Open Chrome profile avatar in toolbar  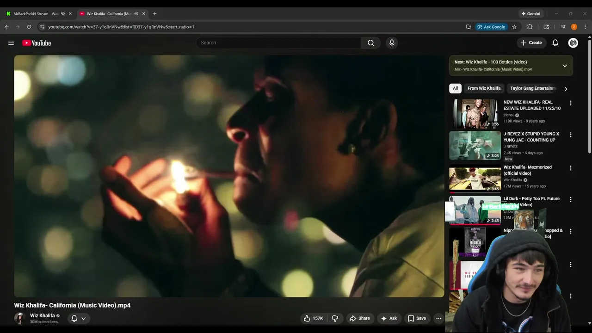pos(574,27)
